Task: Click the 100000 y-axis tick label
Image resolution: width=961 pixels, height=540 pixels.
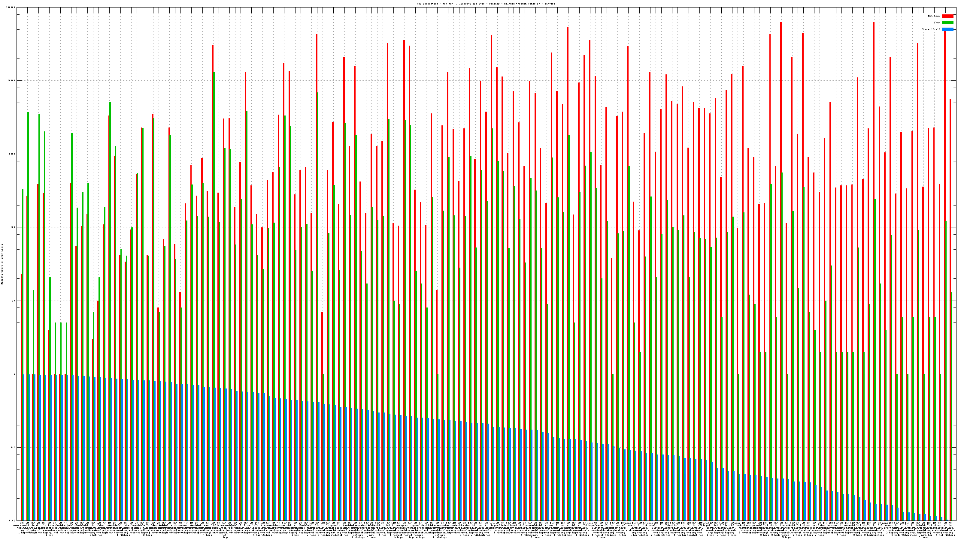Action: [x=11, y=7]
